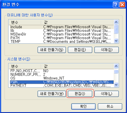This screenshot has height=113, width=127.
Task: Click user list 변수 column header
Action: 25,22
